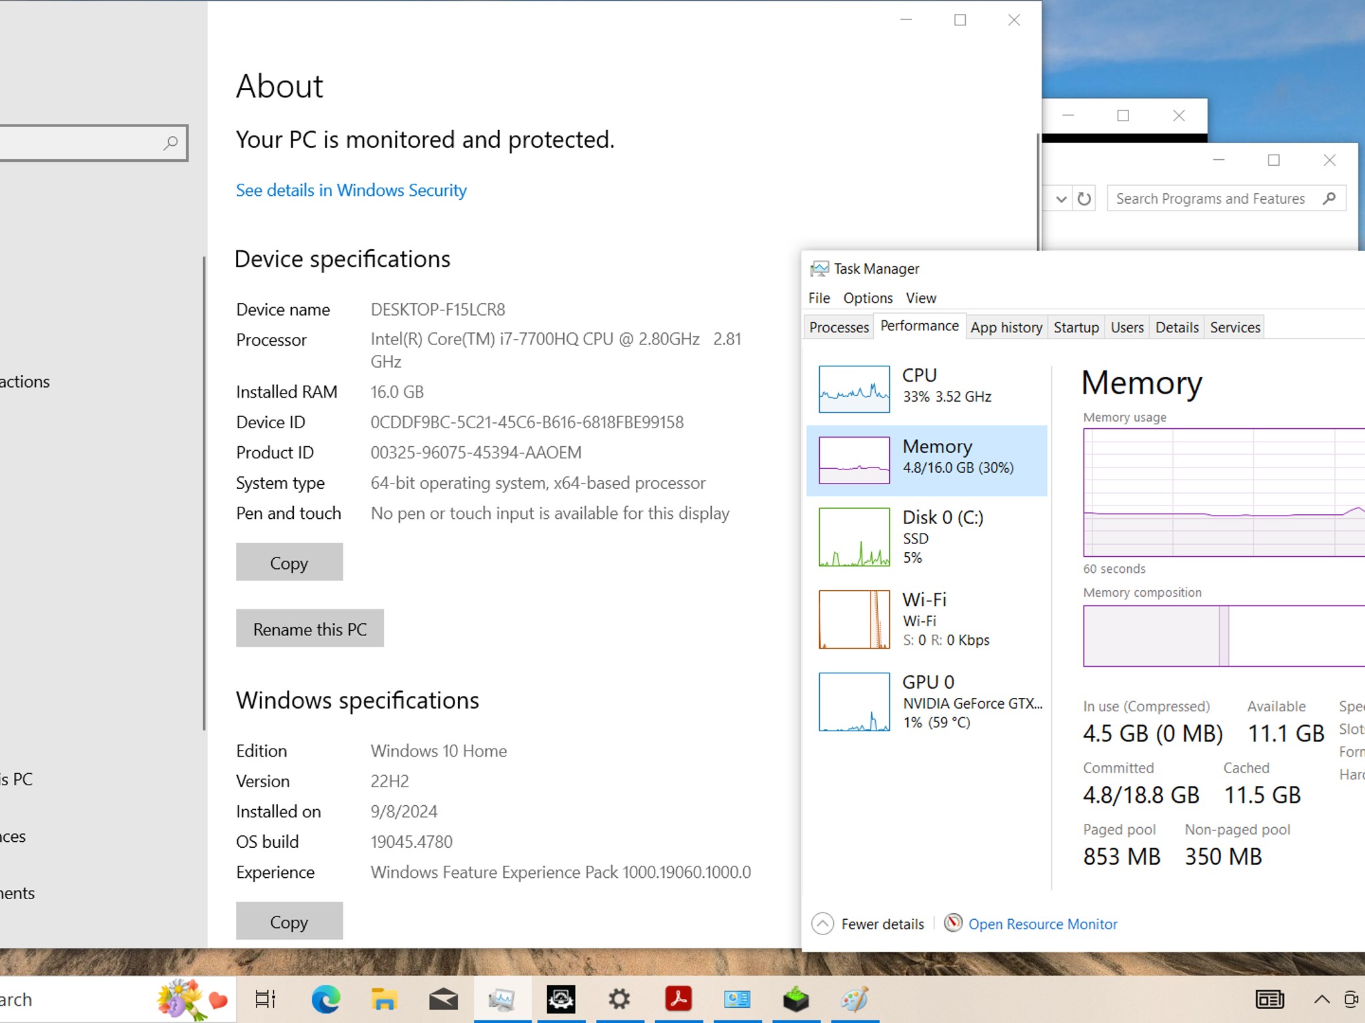Screen dimensions: 1365x1023
Task: Open the Options menu in Task Manager
Action: click(x=868, y=298)
